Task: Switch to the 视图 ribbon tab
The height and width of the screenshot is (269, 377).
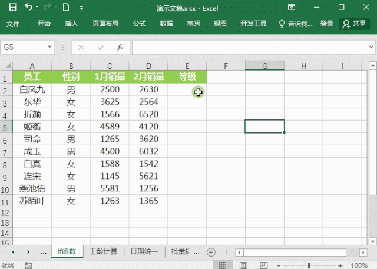Action: [220, 24]
